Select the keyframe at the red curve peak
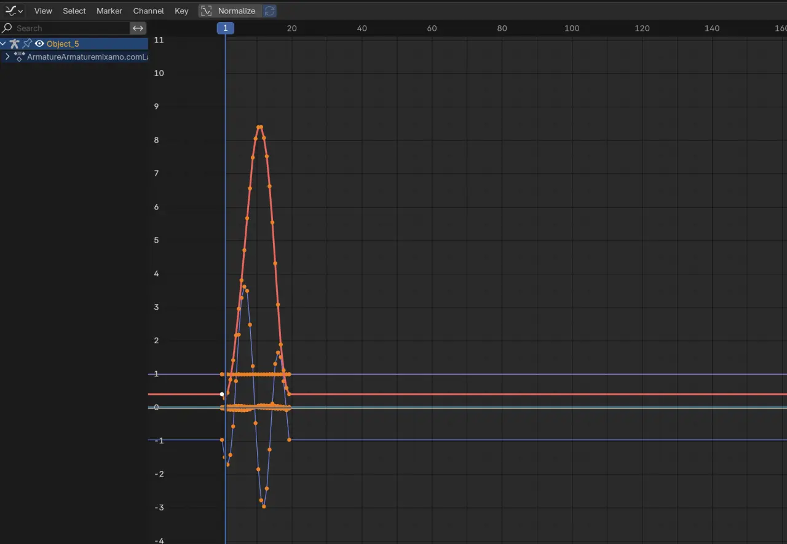The image size is (787, 544). [259, 127]
